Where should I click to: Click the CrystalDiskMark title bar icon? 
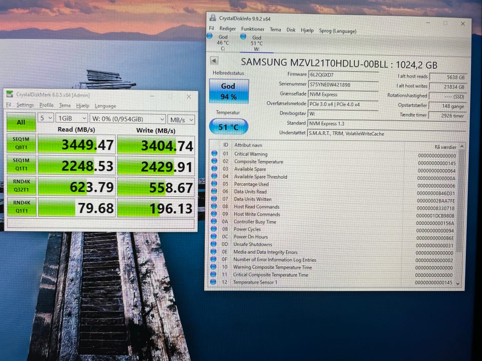pos(10,94)
